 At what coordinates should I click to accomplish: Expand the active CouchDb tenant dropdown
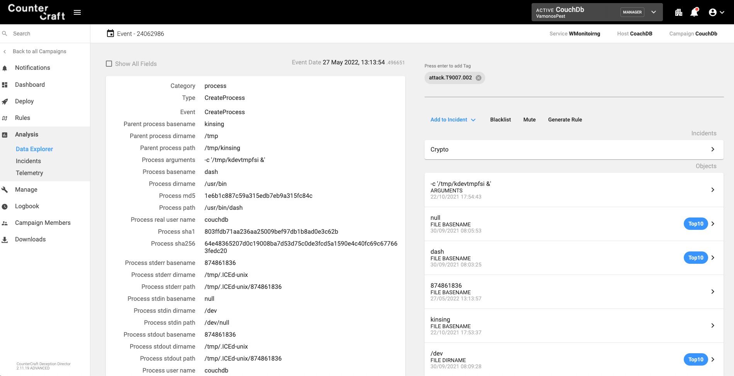point(654,12)
